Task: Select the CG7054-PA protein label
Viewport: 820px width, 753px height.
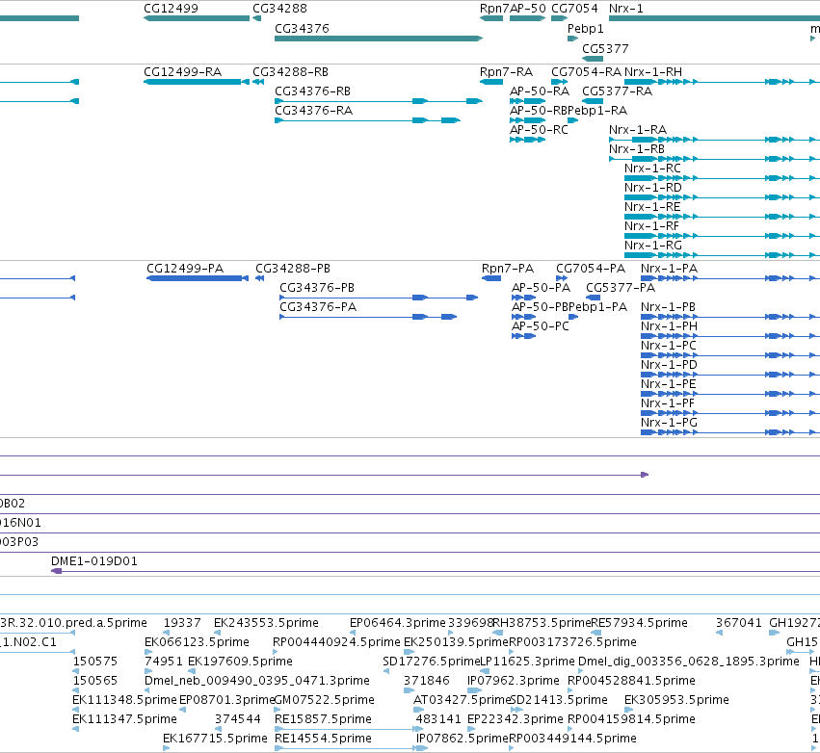Action: (x=590, y=268)
